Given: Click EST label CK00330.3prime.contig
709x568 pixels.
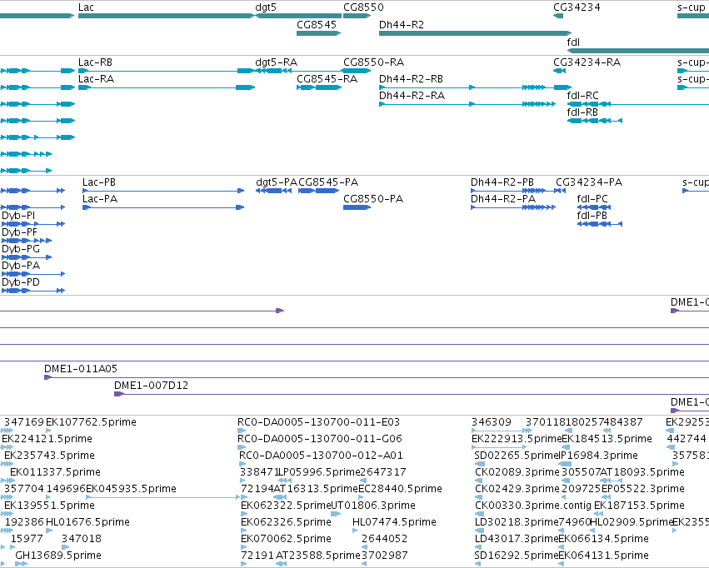Looking at the screenshot, I should pyautogui.click(x=533, y=506).
